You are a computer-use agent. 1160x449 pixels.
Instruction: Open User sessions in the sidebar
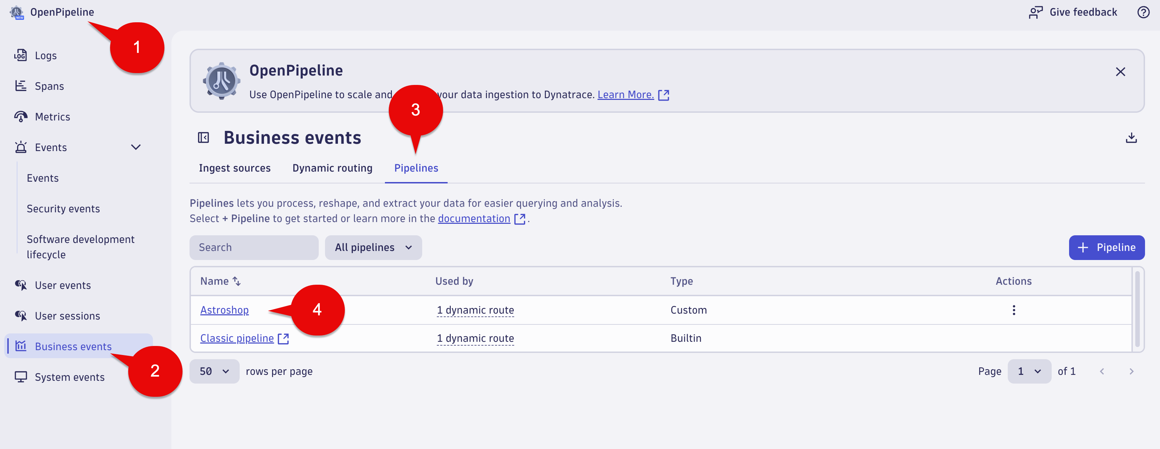coord(67,316)
